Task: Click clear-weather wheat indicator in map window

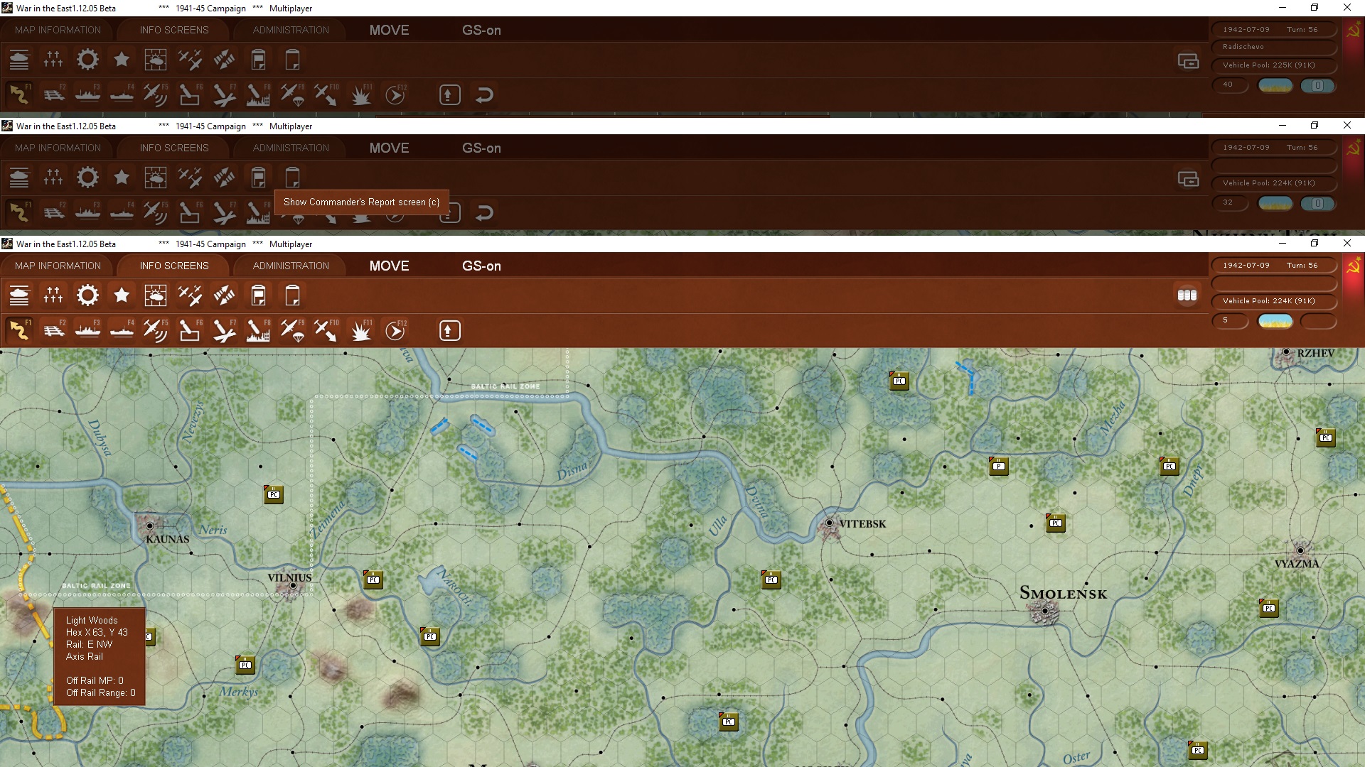Action: (1275, 321)
